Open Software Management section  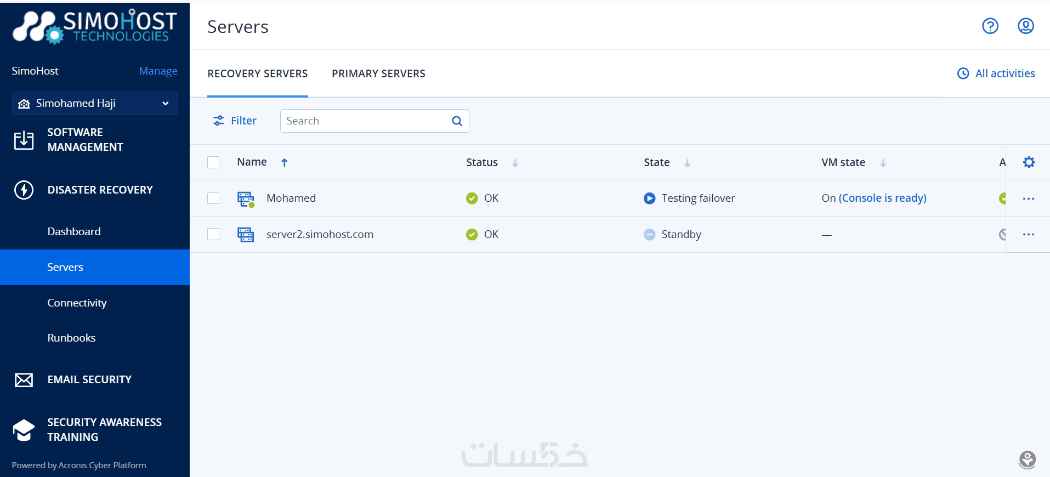[x=85, y=140]
